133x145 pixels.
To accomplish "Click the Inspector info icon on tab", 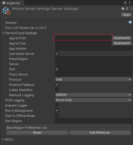I will [4, 3].
